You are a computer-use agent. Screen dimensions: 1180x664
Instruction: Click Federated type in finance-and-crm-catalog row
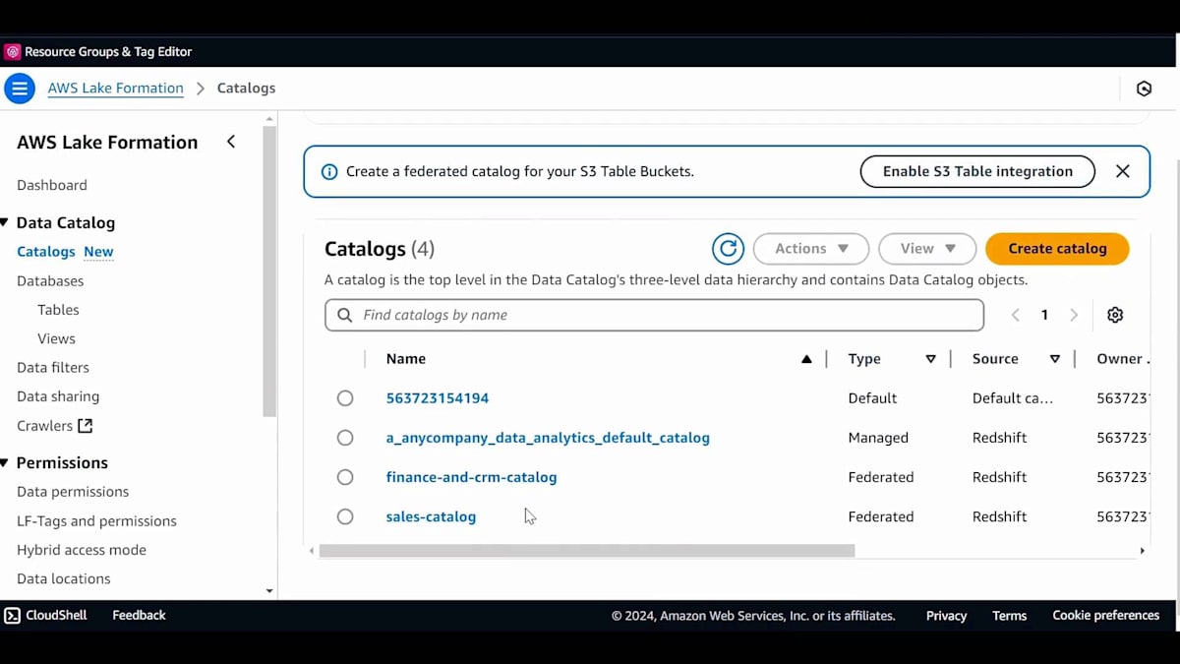pos(881,477)
